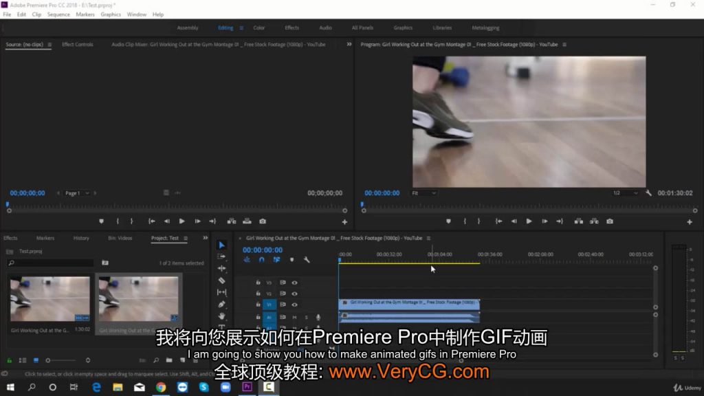Click Insert button in Source monitor
This screenshot has height=396, width=704.
232,221
